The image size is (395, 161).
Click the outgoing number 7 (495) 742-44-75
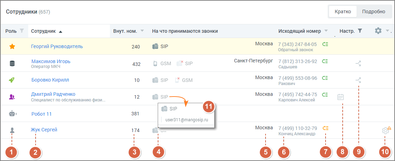pyautogui.click(x=298, y=95)
